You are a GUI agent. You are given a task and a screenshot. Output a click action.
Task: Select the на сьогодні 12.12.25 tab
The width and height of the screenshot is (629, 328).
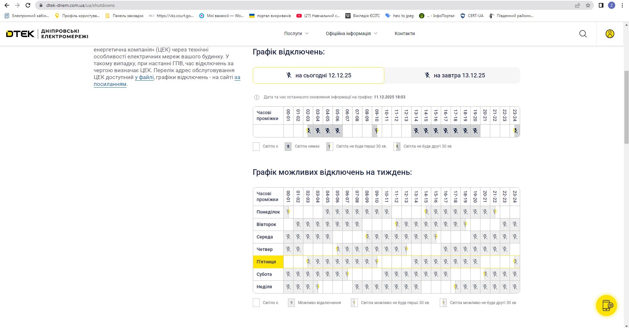318,75
